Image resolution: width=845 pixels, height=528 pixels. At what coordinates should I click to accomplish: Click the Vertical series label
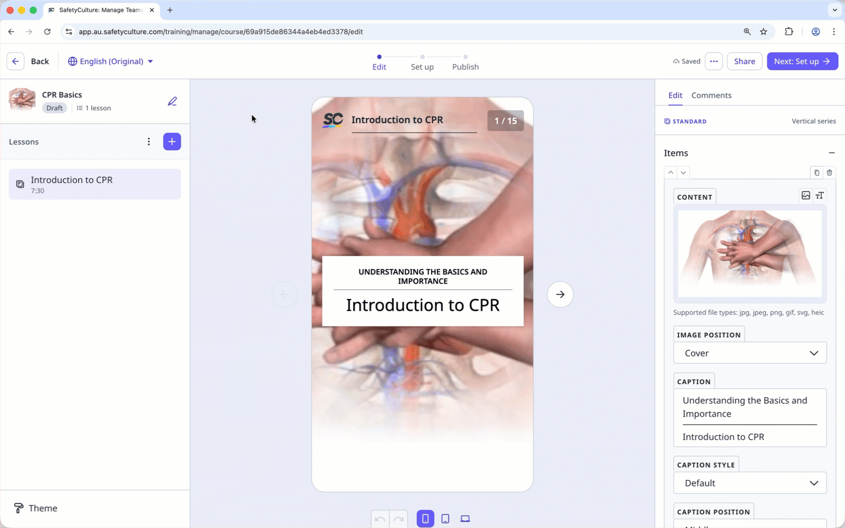(813, 121)
